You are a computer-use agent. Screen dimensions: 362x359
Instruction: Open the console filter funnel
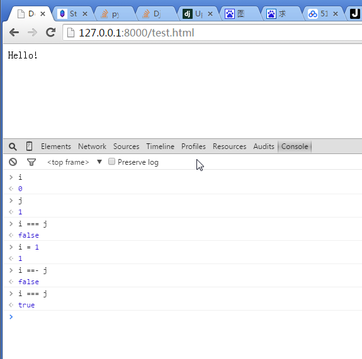31,162
